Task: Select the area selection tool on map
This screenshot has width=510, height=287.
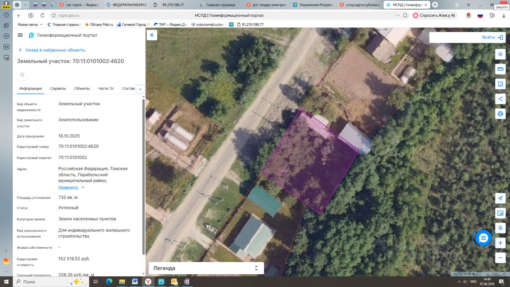Action: (500, 84)
